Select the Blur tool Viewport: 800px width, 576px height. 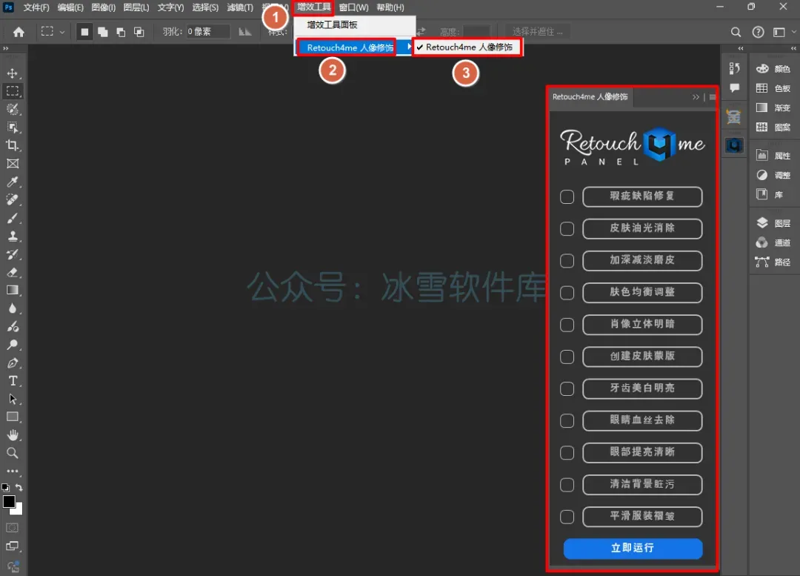[x=13, y=308]
